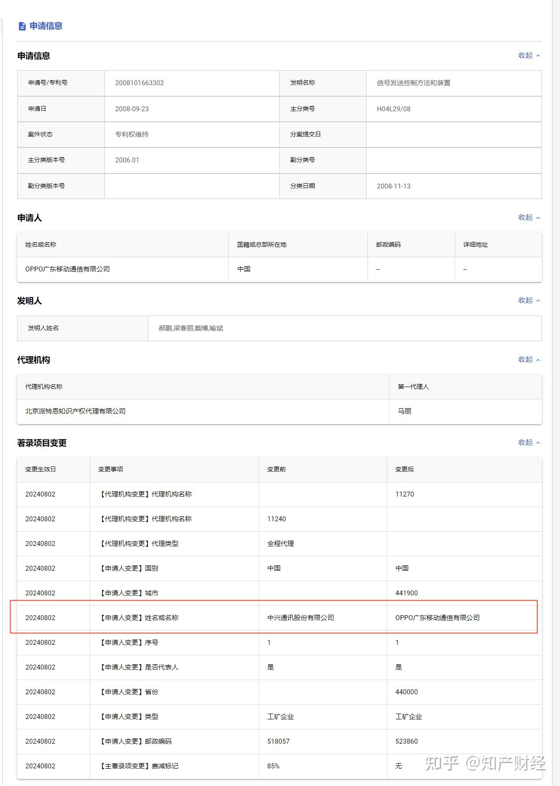Click city code 441900
Image resolution: width=560 pixels, height=786 pixels.
[406, 593]
